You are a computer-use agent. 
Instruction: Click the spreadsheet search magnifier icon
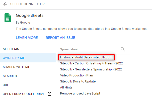(x=123, y=49)
